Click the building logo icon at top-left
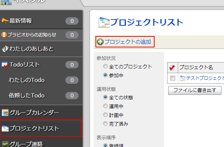This screenshot has width=224, height=147. (x=6, y=2)
